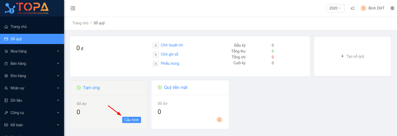Expand the Mua hàng submenu

(x=32, y=51)
